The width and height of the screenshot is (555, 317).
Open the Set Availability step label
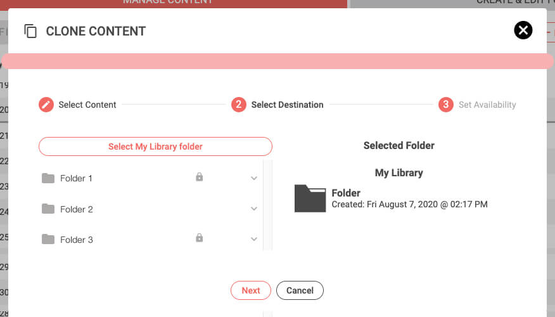[487, 105]
